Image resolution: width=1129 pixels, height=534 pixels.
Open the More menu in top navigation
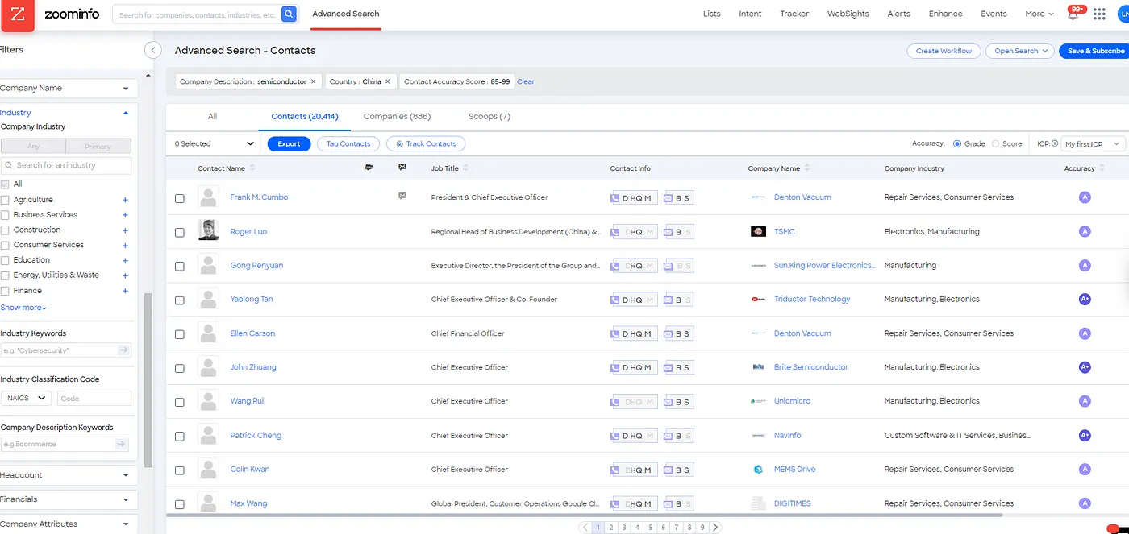point(1039,14)
